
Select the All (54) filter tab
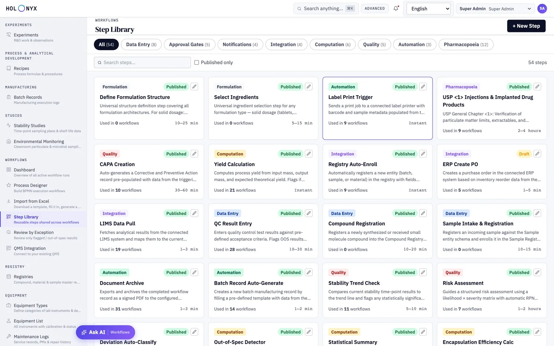pyautogui.click(x=106, y=45)
